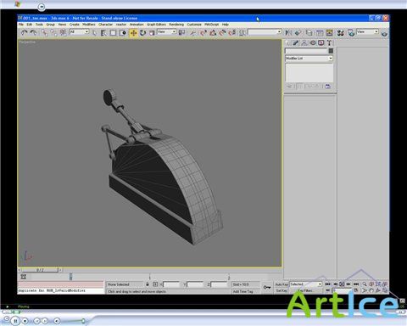Click the Mirror tool icon
Viewport: 407px width, 326px height.
[288, 33]
